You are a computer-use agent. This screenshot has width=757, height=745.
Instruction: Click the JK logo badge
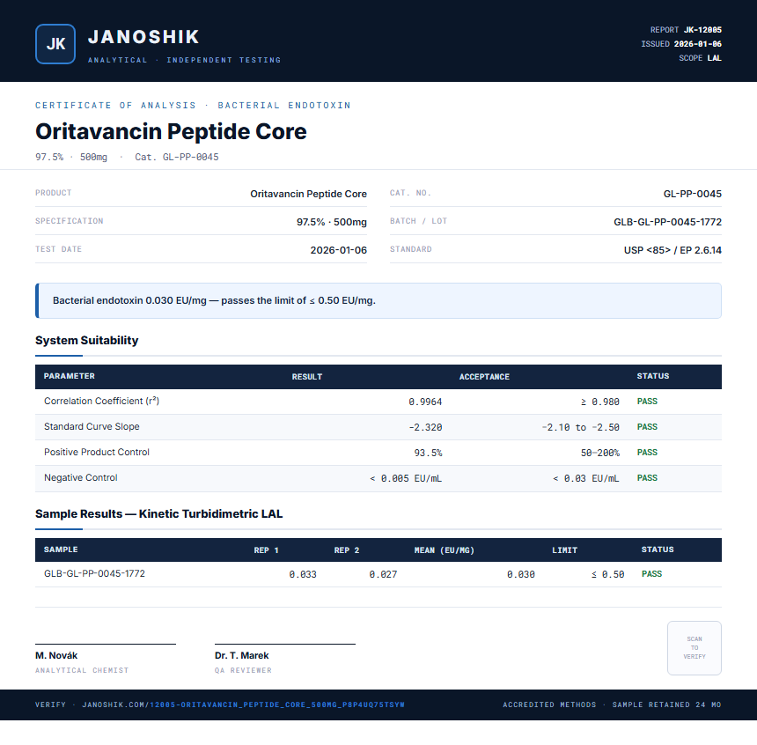[x=55, y=44]
